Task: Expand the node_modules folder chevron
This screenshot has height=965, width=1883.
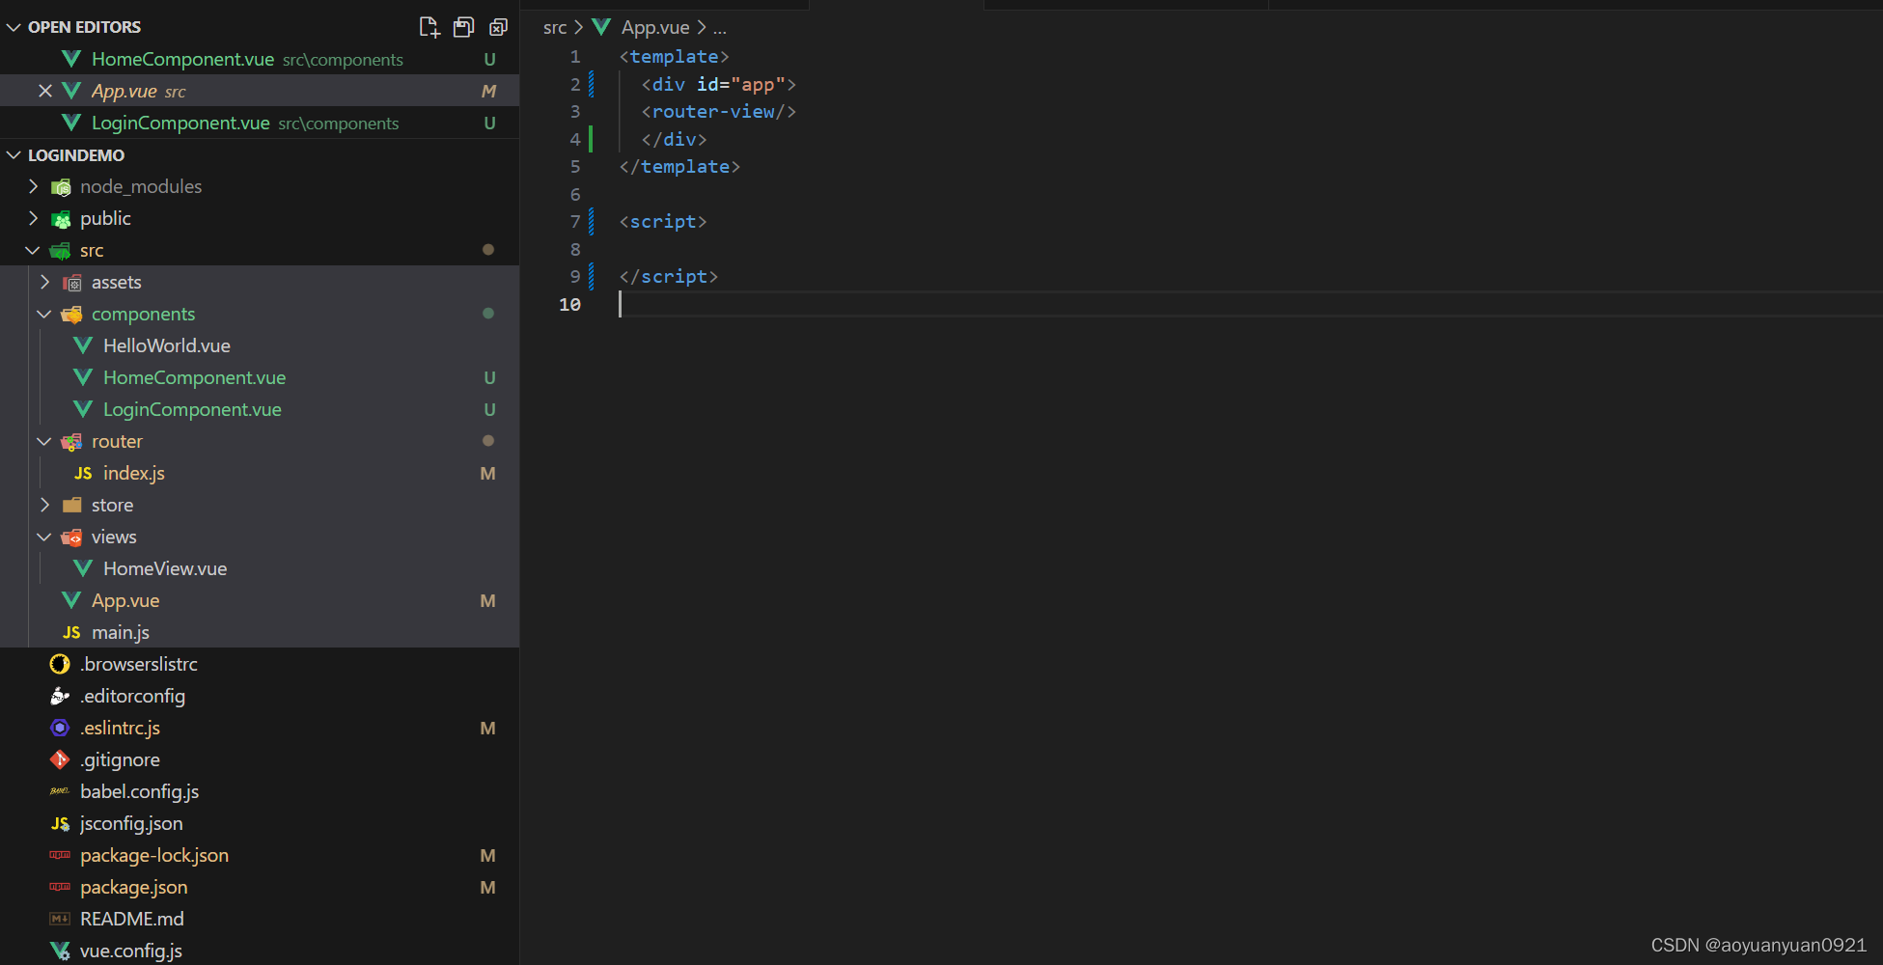Action: coord(34,186)
